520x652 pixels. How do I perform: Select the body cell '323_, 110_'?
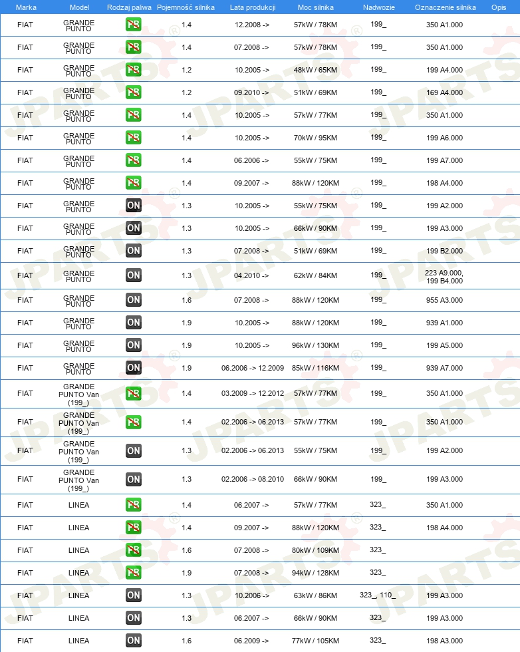[378, 595]
